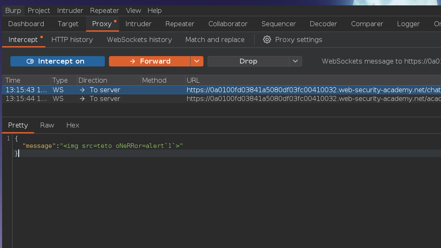Click the Drop button
The height and width of the screenshot is (248, 441).
click(x=248, y=61)
